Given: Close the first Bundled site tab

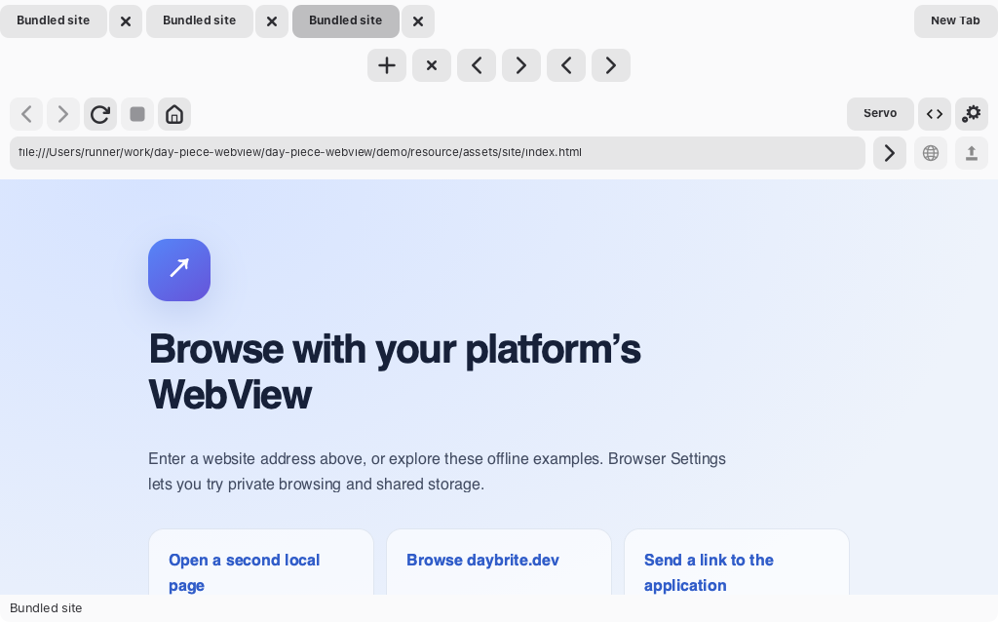Looking at the screenshot, I should pos(126,21).
